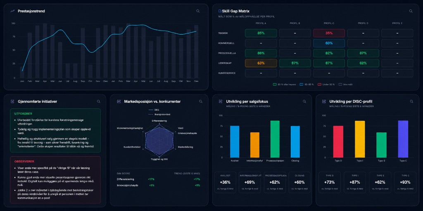Click the Informasjonsflyt stat card showing +69%
The width and height of the screenshot is (423, 211).
coord(250,183)
